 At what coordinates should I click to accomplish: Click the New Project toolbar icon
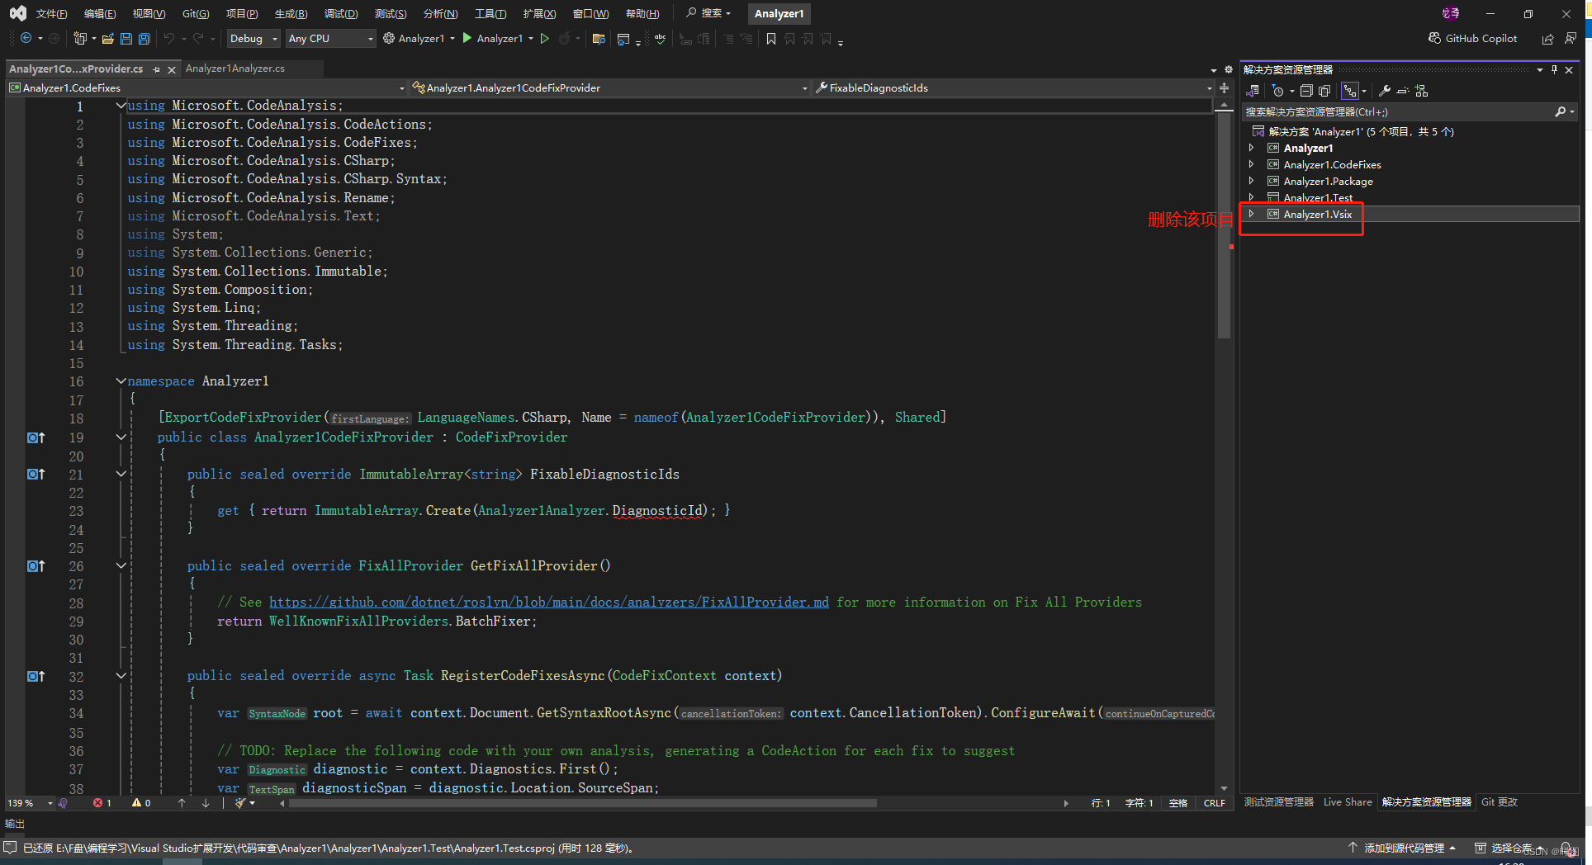pyautogui.click(x=80, y=38)
